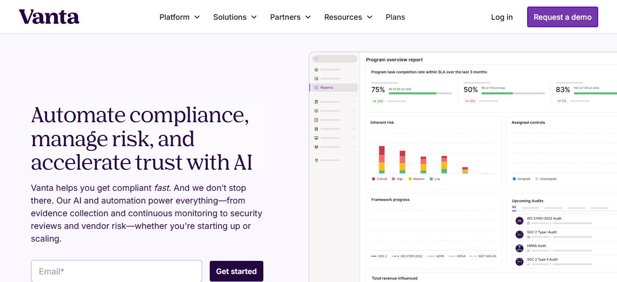Expand the Platform dropdown menu
Image resolution: width=617 pixels, height=282 pixels.
(x=179, y=17)
